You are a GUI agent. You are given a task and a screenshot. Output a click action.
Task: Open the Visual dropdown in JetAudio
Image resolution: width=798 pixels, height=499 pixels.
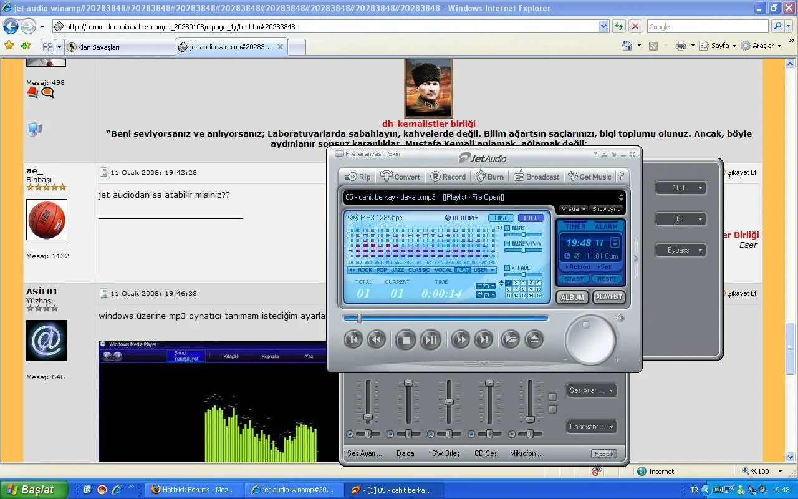pyautogui.click(x=572, y=209)
